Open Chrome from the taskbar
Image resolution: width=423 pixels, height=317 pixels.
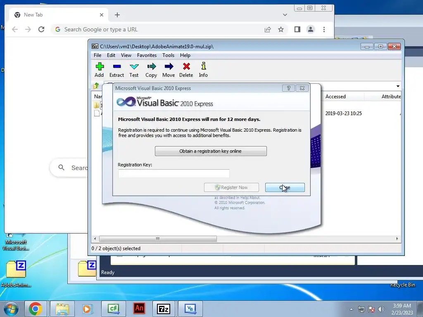[x=36, y=309]
